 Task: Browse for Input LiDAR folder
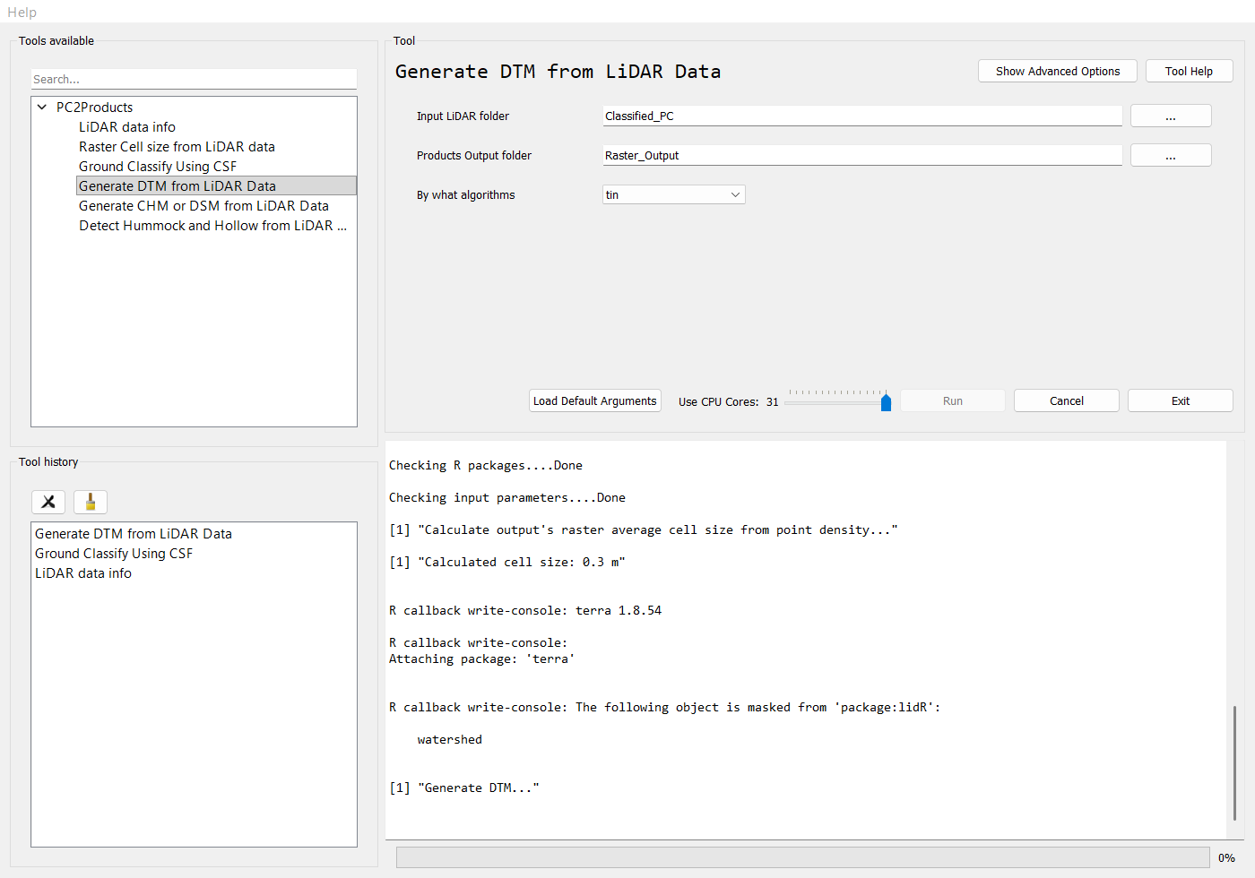click(x=1171, y=116)
